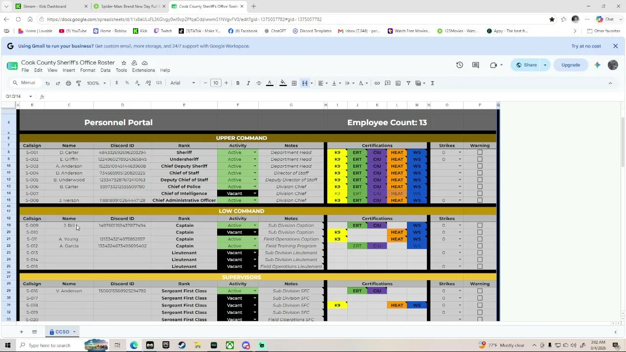Open the Extensions menu
Screen dimensions: 626x352
click(x=143, y=70)
